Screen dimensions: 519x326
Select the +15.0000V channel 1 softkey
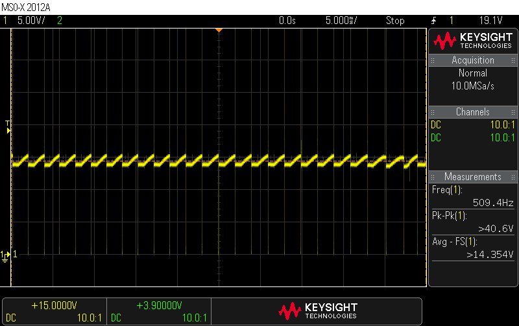[54, 311]
